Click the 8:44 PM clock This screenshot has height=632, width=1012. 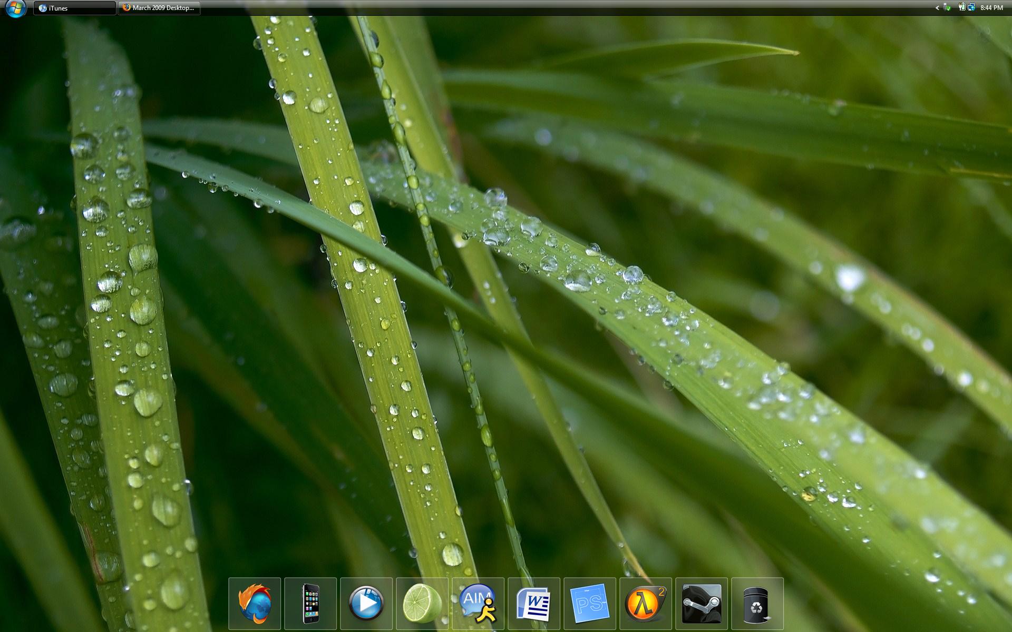click(991, 8)
